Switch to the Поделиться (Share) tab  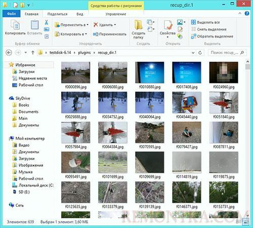point(57,14)
